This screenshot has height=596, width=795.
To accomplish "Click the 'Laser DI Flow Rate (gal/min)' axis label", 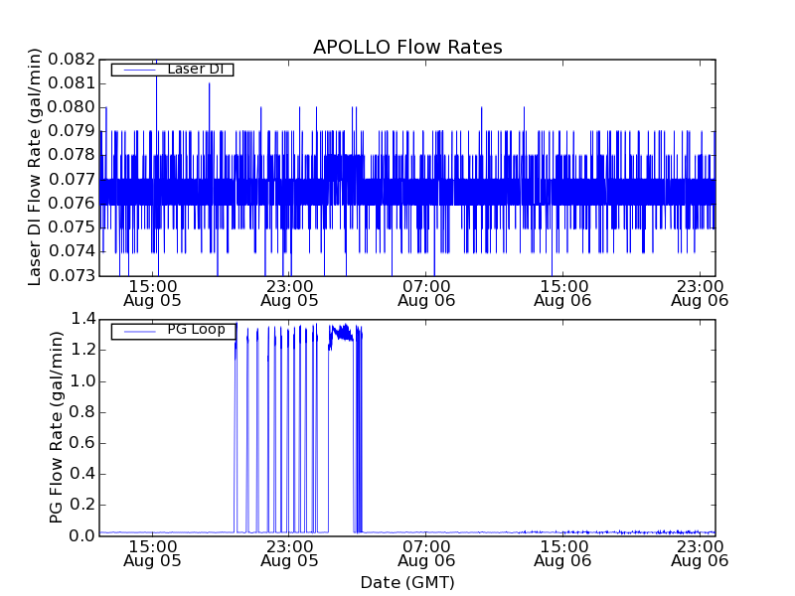I will click(36, 167).
